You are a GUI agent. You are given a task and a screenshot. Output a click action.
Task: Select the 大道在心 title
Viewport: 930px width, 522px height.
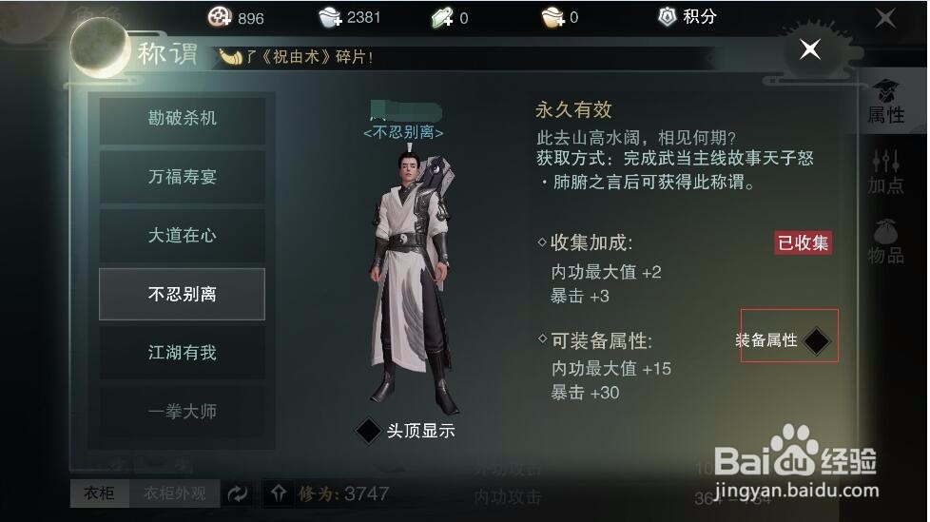coord(182,236)
